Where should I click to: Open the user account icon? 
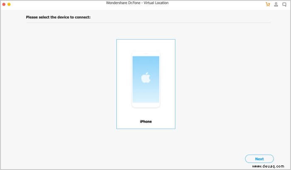(276, 5)
